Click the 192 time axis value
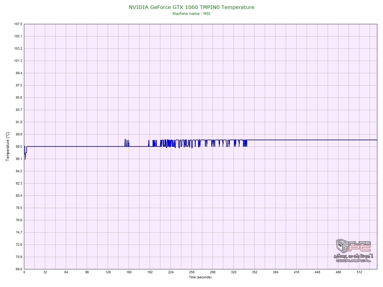The image size is (383, 287). click(150, 272)
